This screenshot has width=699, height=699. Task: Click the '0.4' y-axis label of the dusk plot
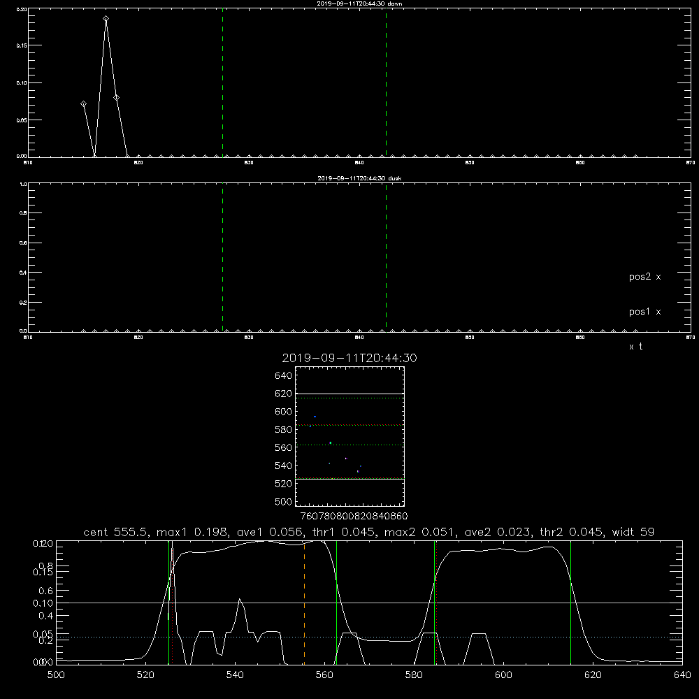point(23,273)
